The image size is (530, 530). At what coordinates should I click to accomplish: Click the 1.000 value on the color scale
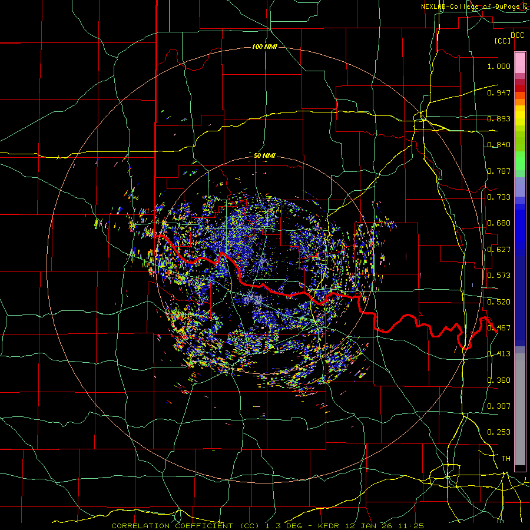point(499,66)
